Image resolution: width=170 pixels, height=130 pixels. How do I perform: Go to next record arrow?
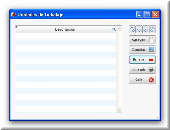(146, 29)
